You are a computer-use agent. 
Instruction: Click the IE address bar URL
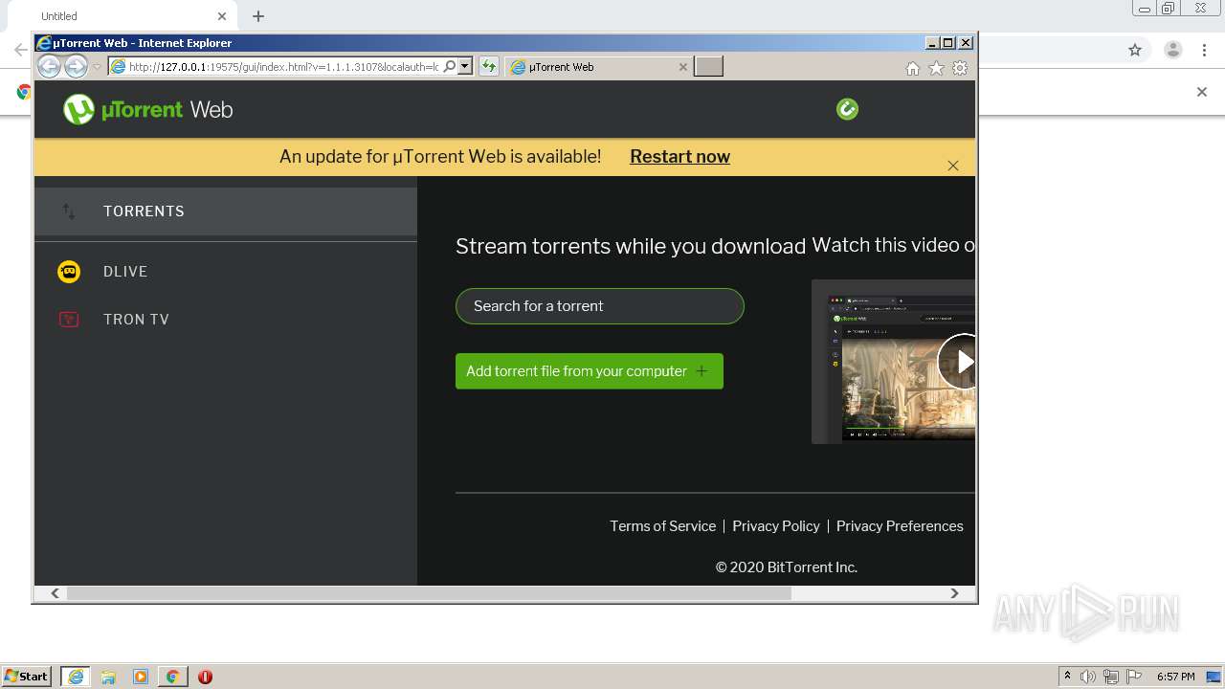[283, 67]
